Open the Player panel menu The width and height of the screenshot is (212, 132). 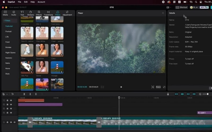tap(163, 13)
